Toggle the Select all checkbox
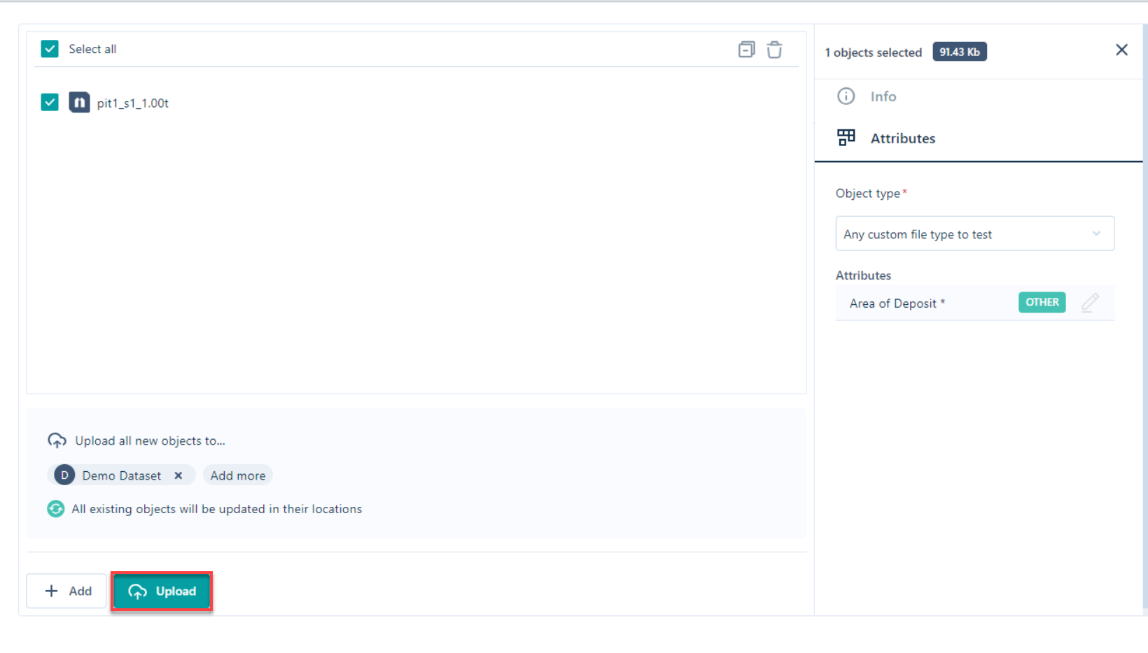Screen dimensions: 1148x653 (50, 49)
